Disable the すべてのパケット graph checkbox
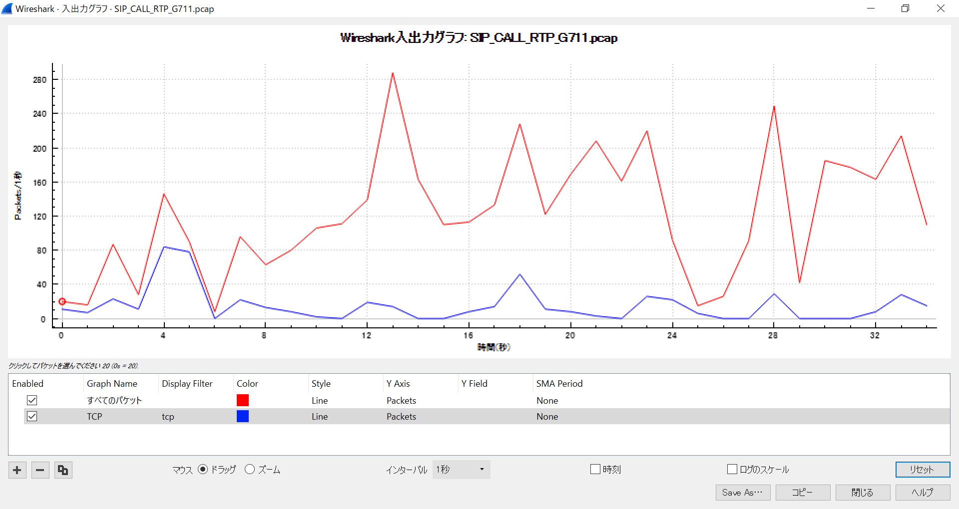The height and width of the screenshot is (509, 959). click(x=32, y=400)
